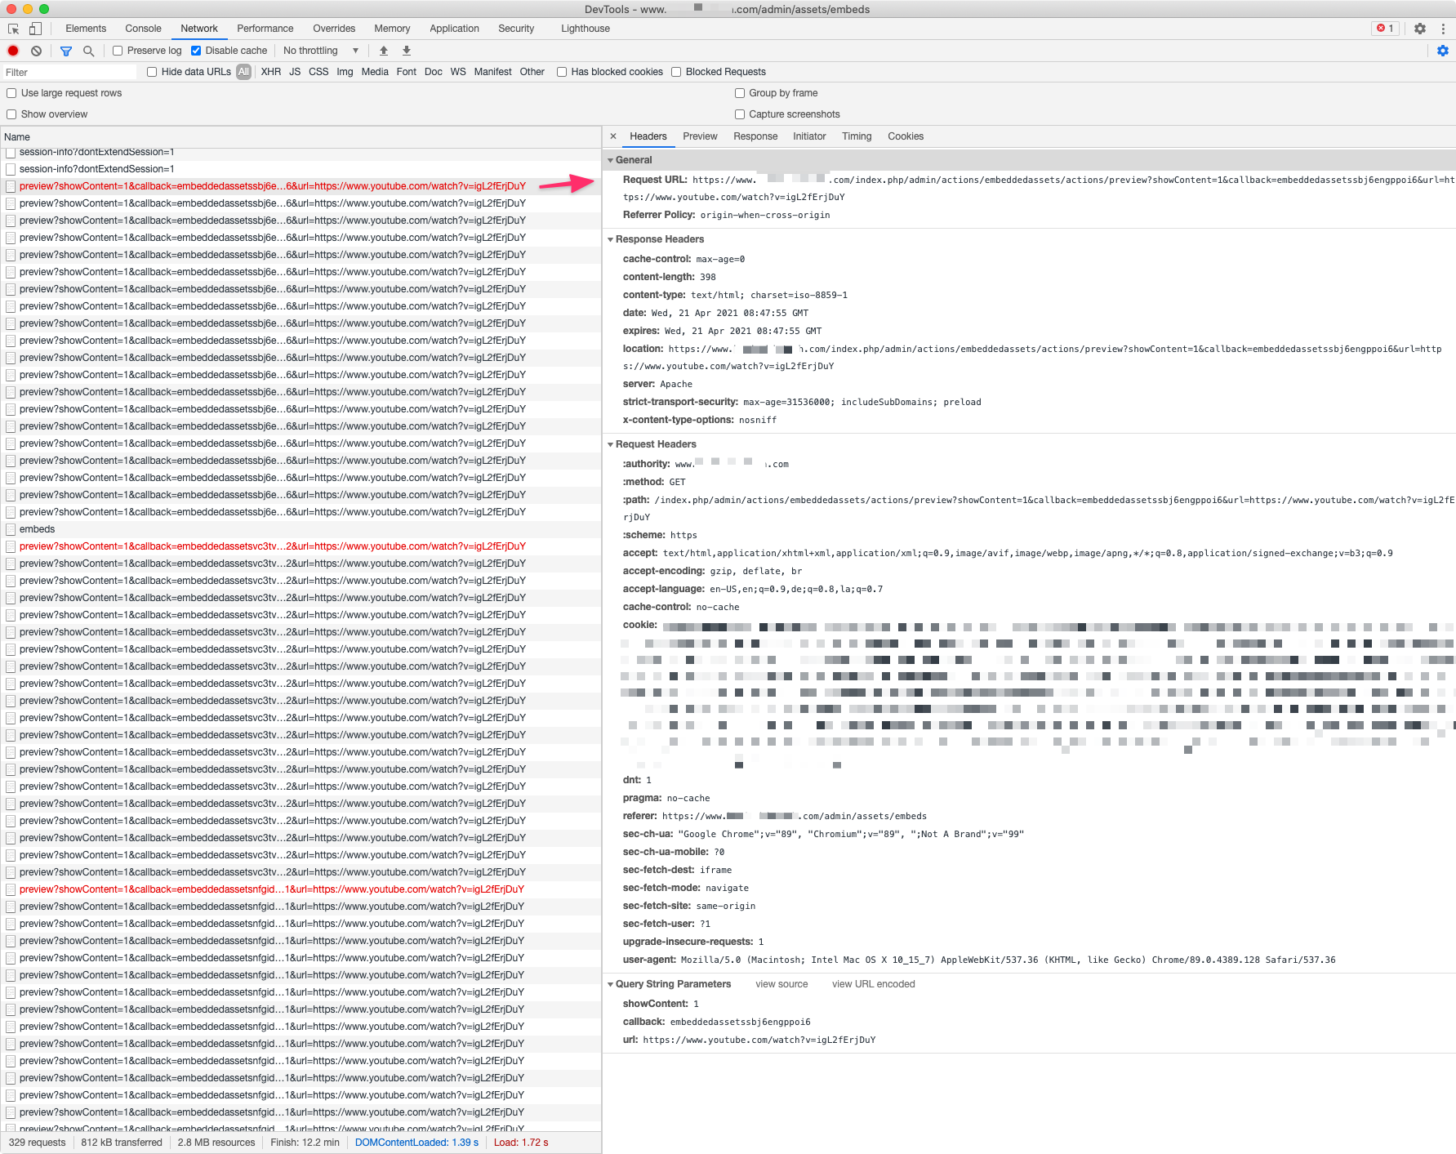Open the No throttling dropdown
1456x1154 pixels.
tap(320, 51)
